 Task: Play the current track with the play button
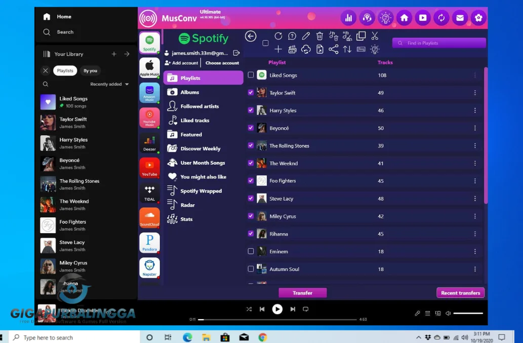pyautogui.click(x=277, y=309)
